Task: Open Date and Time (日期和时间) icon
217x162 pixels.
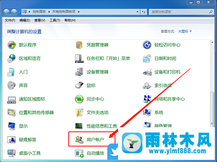Action: click(147, 59)
